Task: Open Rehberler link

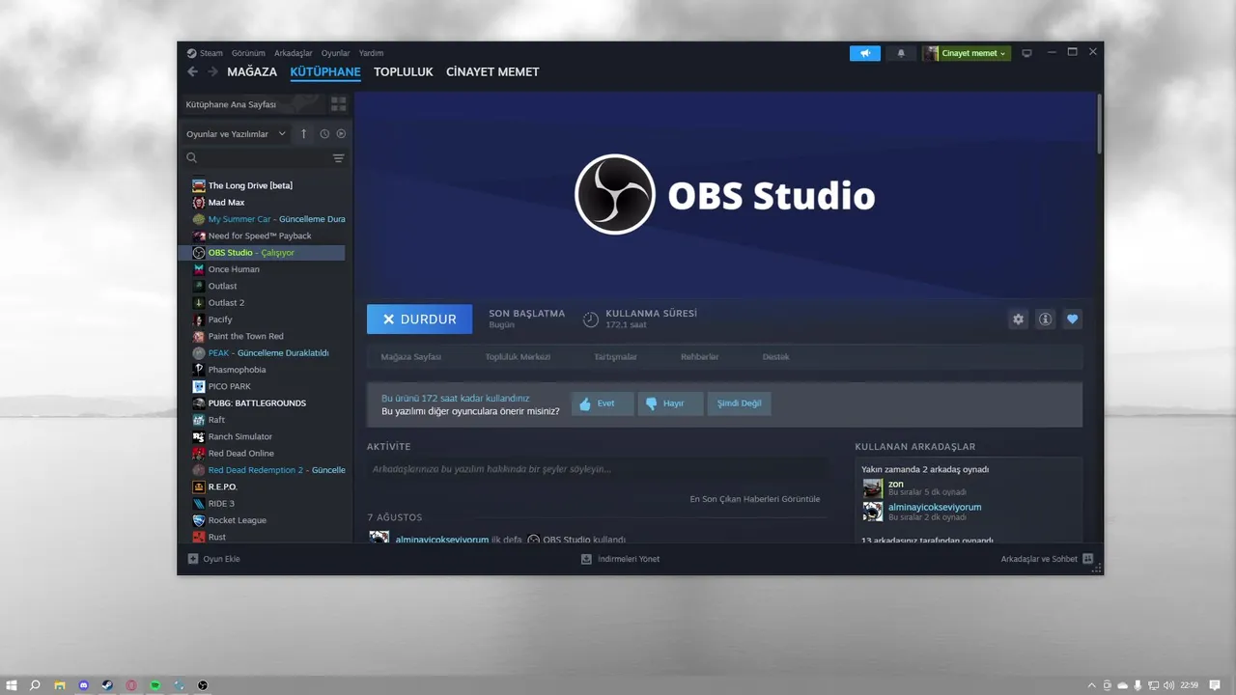Action: tap(699, 357)
